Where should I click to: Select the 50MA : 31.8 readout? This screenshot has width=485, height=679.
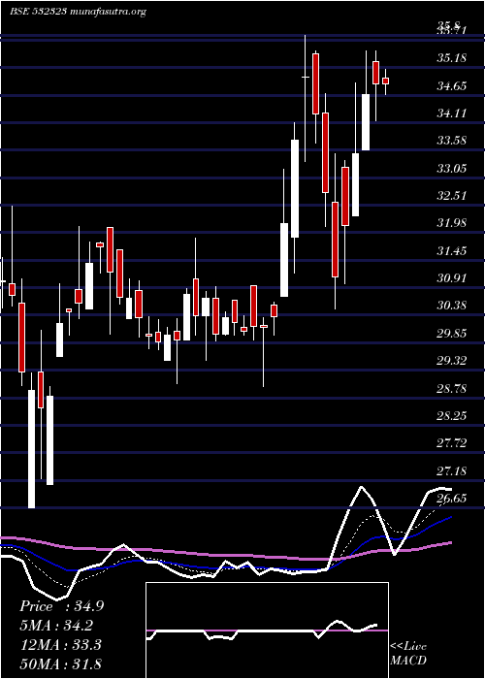pos(60,663)
